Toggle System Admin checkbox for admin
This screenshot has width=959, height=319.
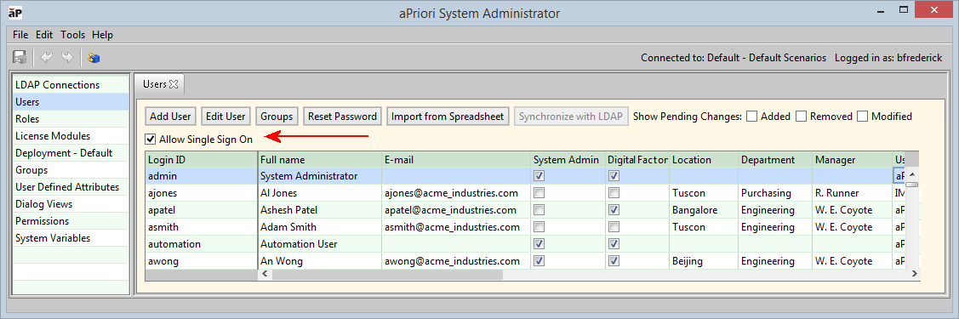[x=539, y=176]
